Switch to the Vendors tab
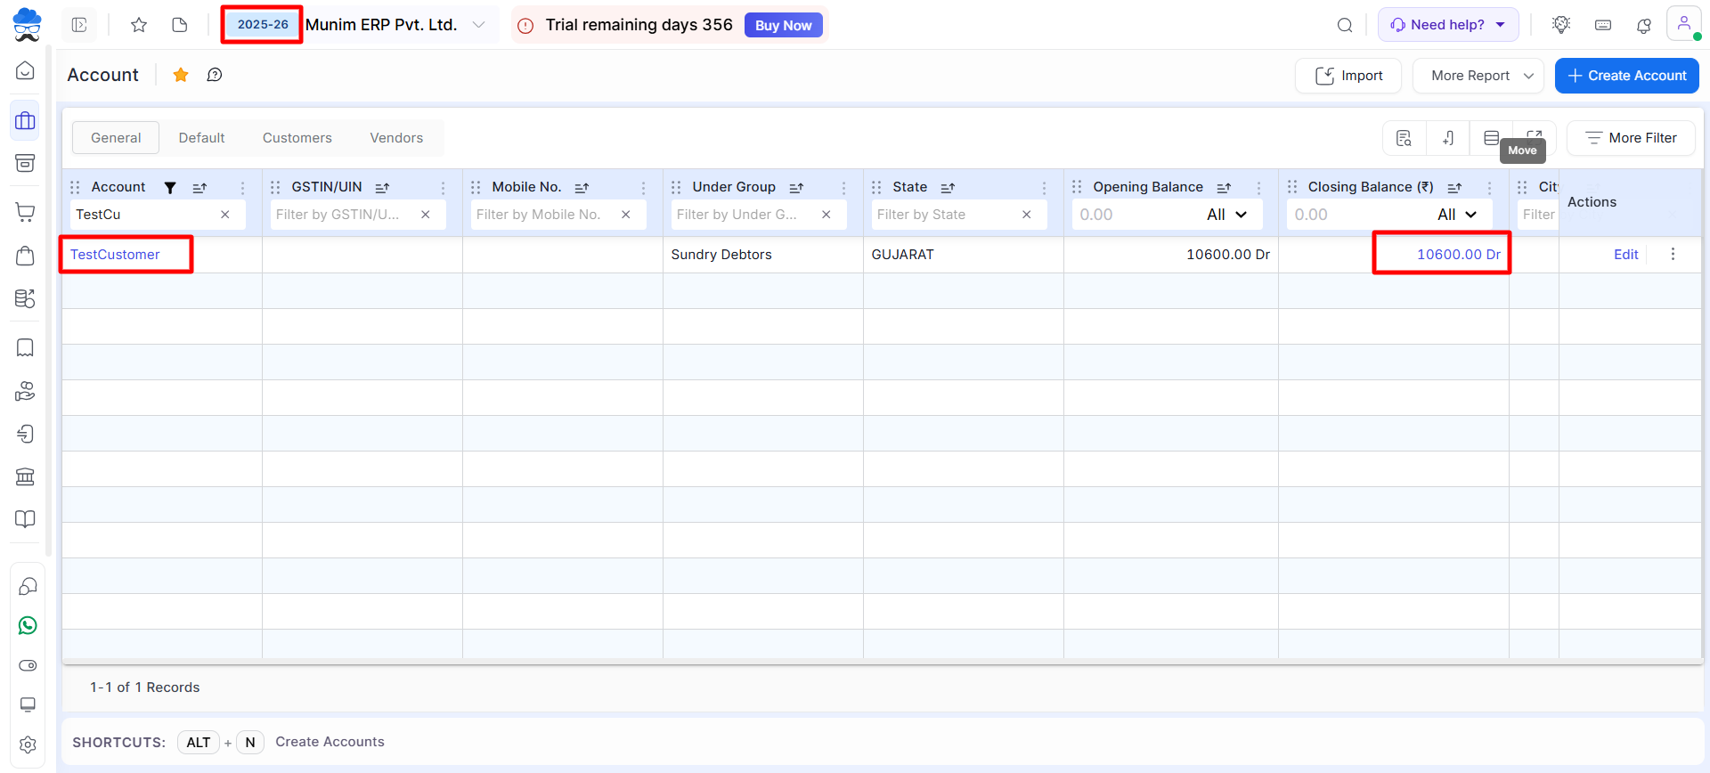Viewport: 1710px width, 773px height. [396, 138]
